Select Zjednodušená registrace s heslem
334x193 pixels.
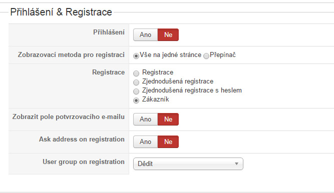point(136,91)
